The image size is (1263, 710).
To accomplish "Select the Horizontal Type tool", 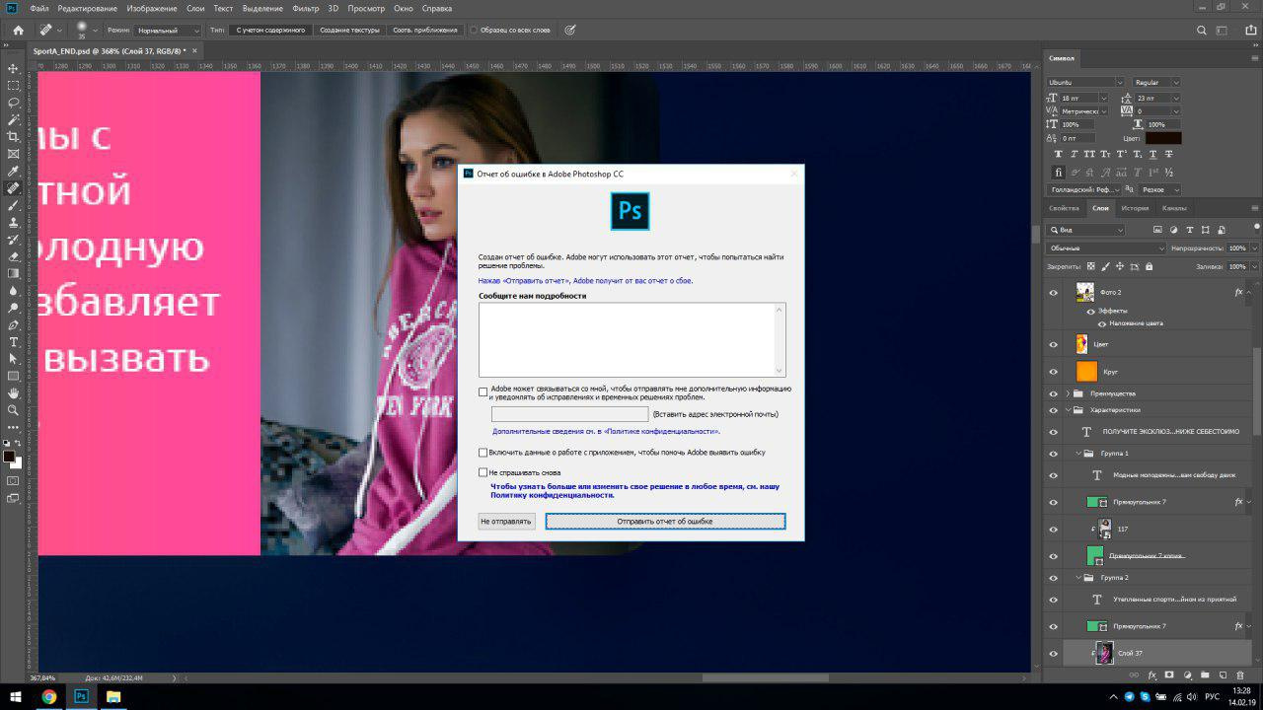I will point(14,341).
